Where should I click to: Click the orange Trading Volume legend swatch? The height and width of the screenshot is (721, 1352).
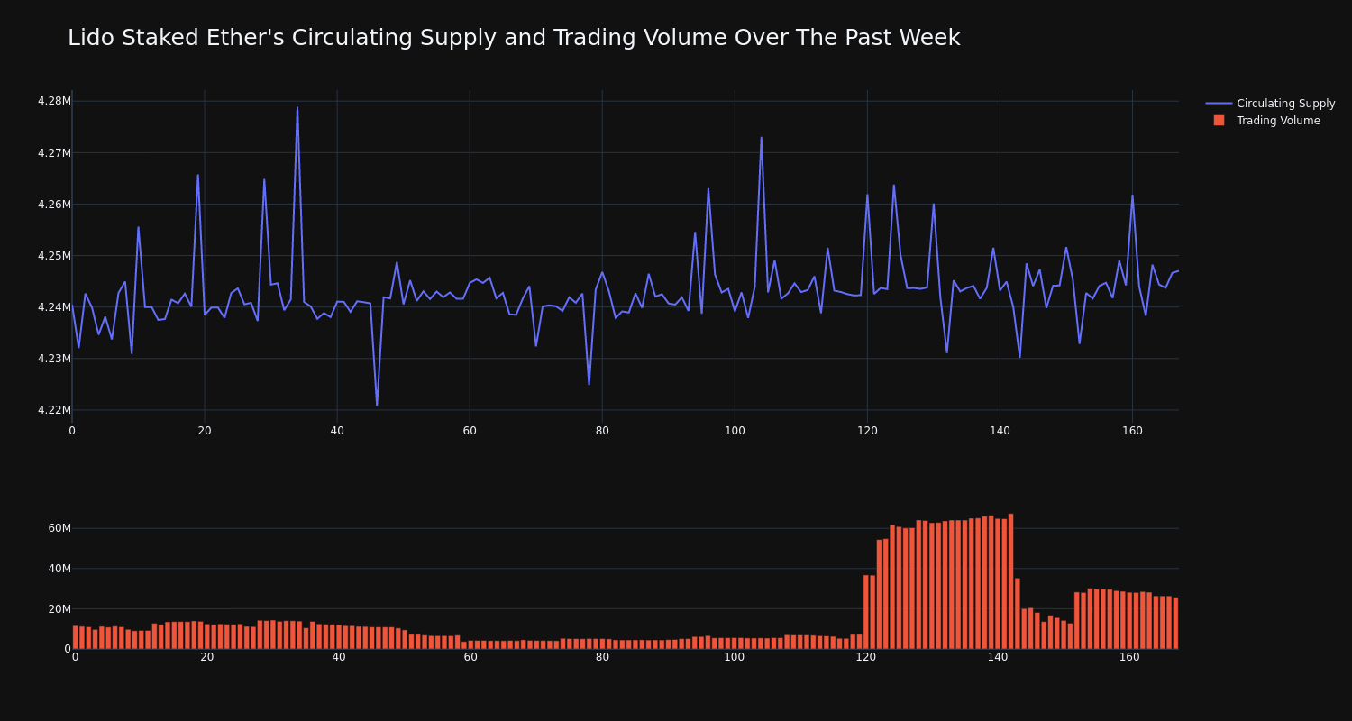pos(1219,121)
